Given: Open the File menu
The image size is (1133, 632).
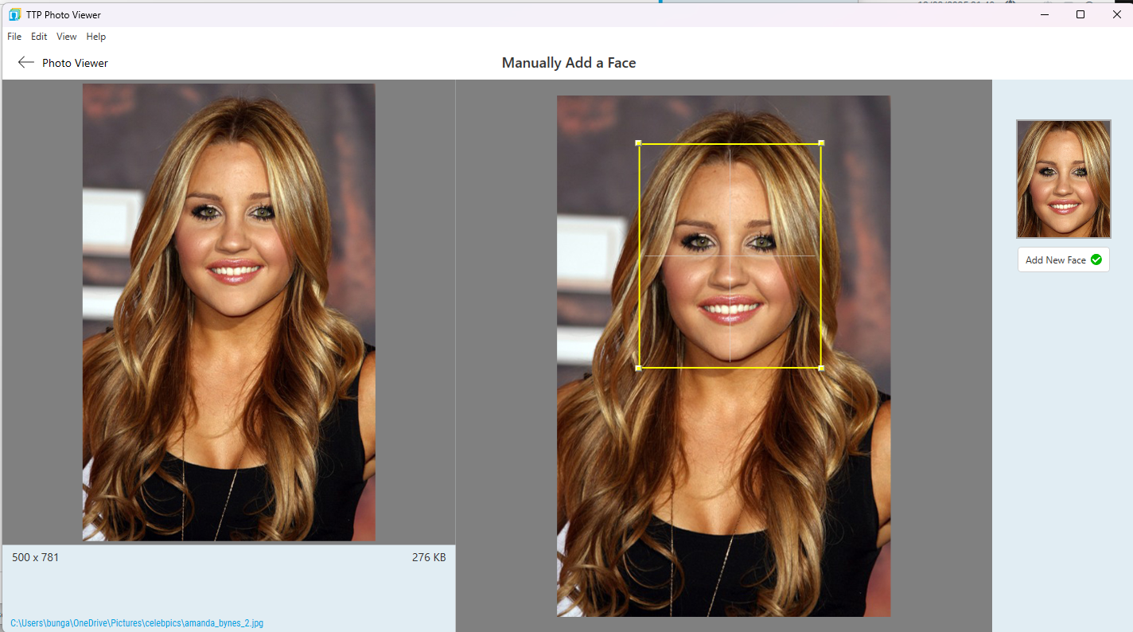Looking at the screenshot, I should pyautogui.click(x=14, y=37).
